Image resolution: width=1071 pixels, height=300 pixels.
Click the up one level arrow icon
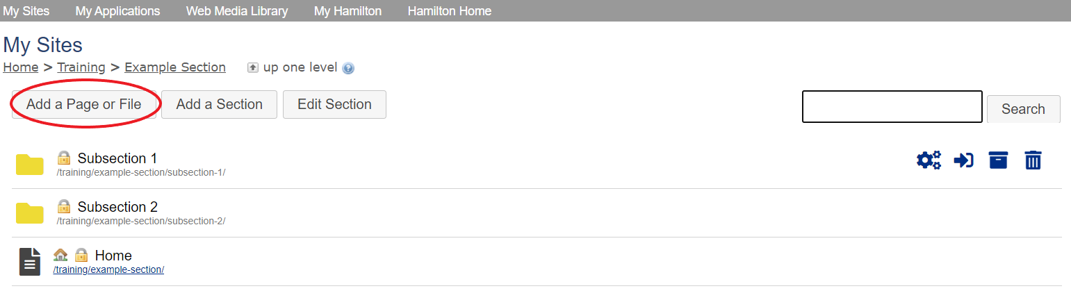tap(253, 67)
